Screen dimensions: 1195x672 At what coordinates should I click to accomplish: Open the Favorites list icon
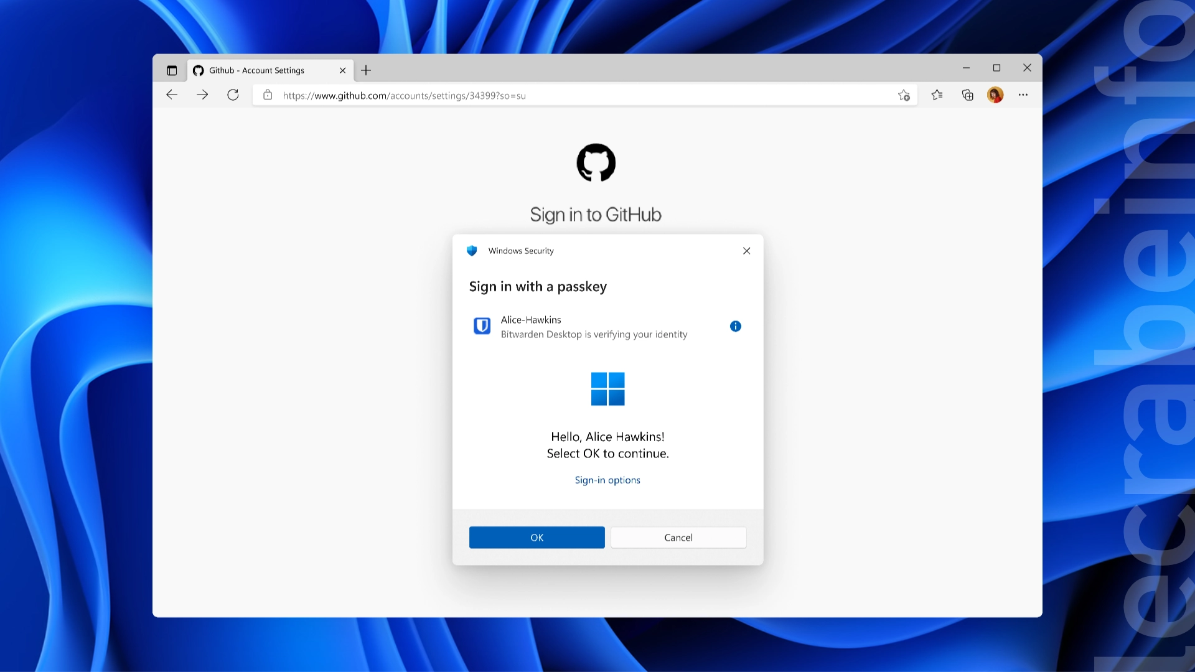(937, 95)
